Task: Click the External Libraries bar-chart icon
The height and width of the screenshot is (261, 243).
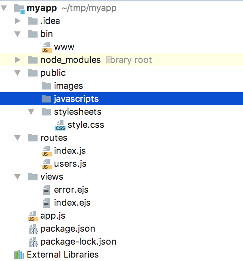Action: [19, 255]
